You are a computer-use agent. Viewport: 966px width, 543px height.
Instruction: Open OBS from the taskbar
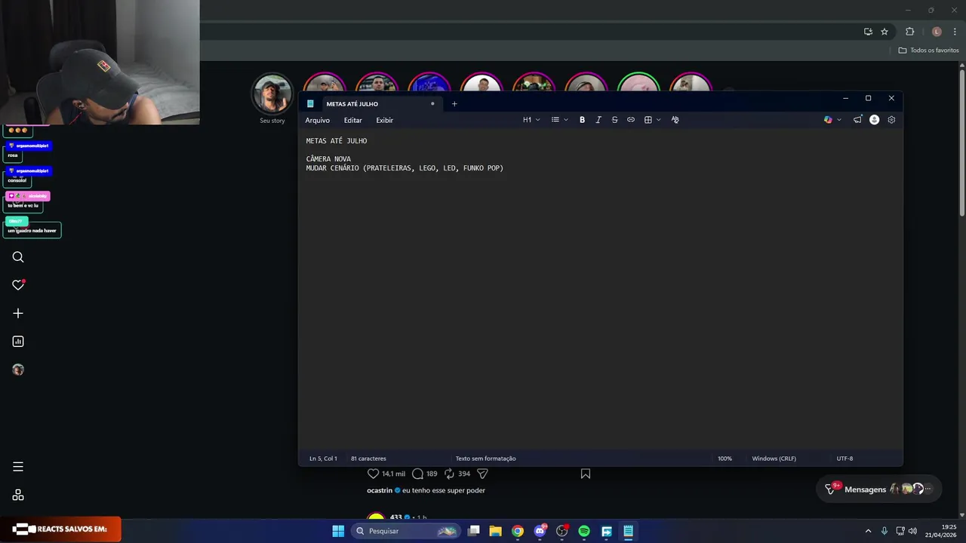(x=561, y=531)
